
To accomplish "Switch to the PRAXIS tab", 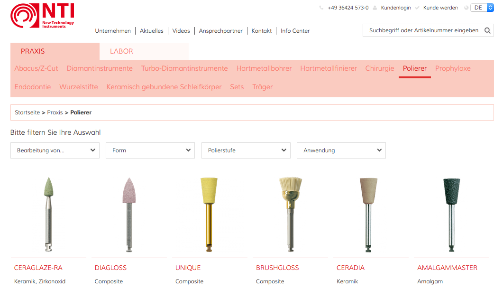I will (55, 51).
